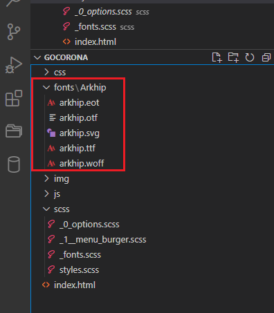Open the Database sidebar icon
This screenshot has width=274, height=313.
pos(14,164)
